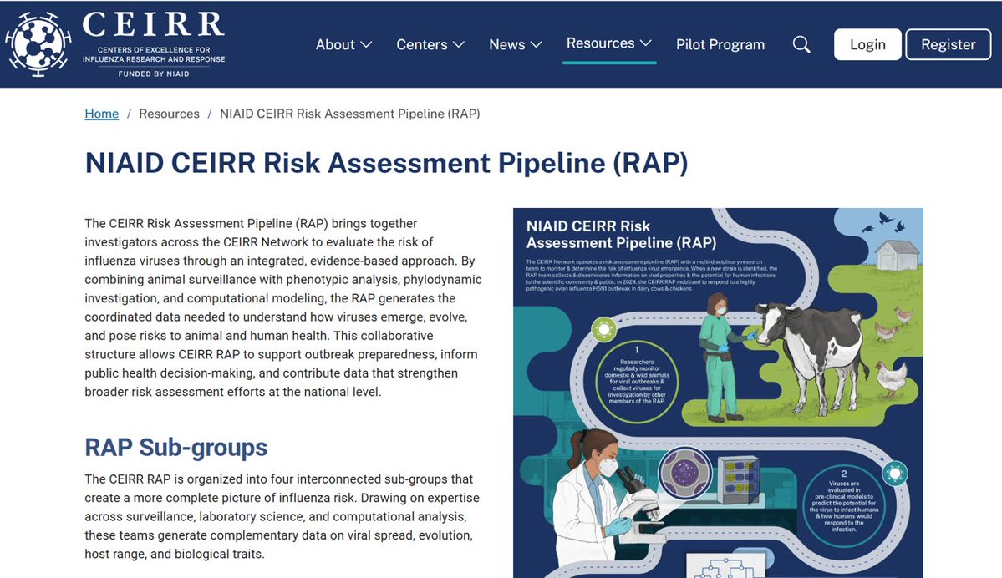Click infographic step 2 circle

tap(843, 506)
